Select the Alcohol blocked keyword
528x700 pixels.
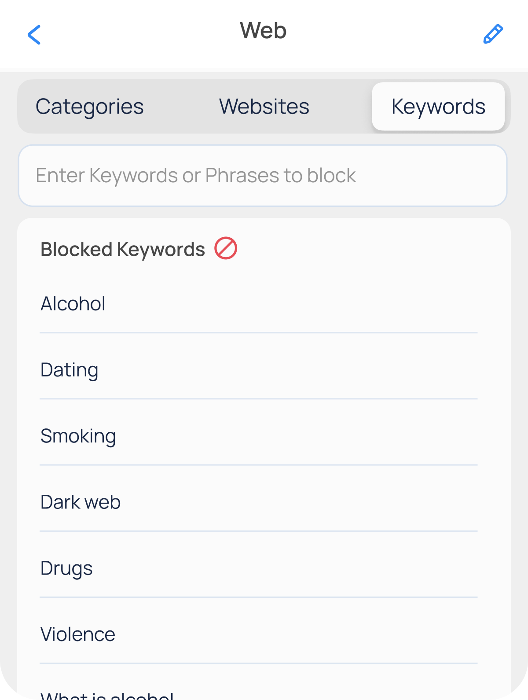[73, 304]
